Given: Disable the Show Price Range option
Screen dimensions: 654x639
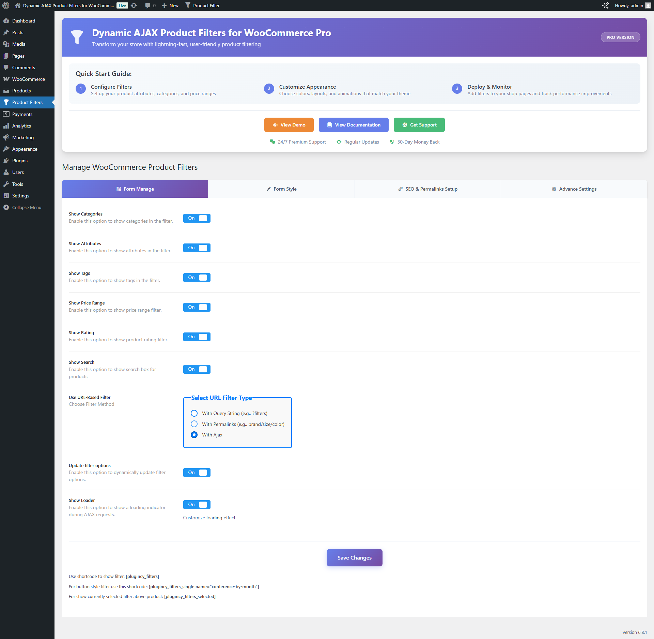Looking at the screenshot, I should pos(197,307).
